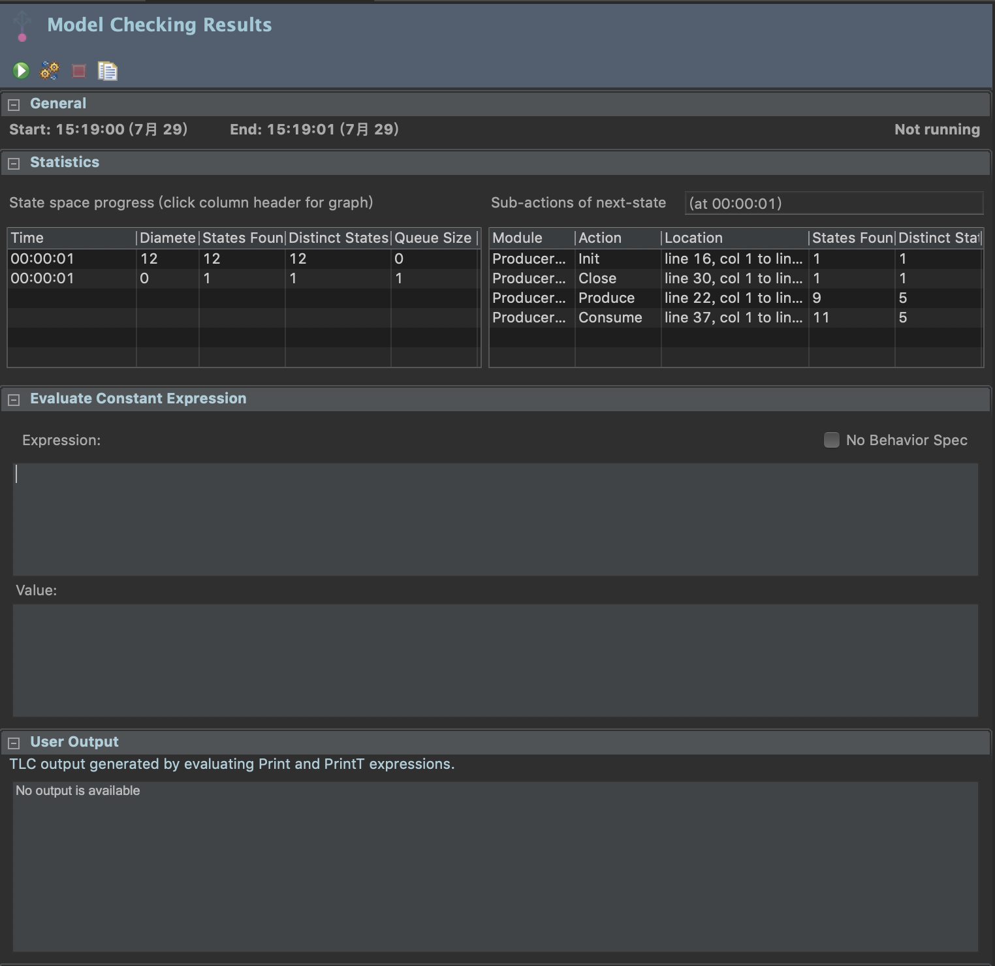This screenshot has width=995, height=966.
Task: Click the Model Checking Results title
Action: tap(159, 25)
